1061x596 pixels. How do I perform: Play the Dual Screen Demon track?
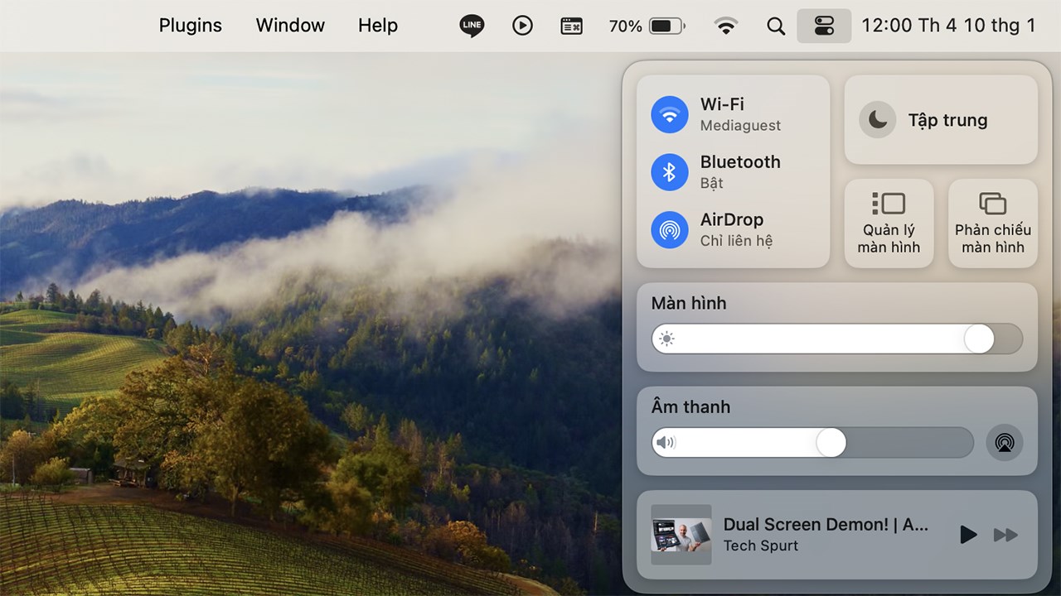coord(967,535)
